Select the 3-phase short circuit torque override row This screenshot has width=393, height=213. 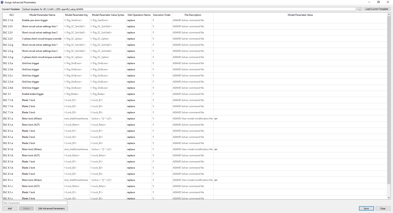click(41, 38)
